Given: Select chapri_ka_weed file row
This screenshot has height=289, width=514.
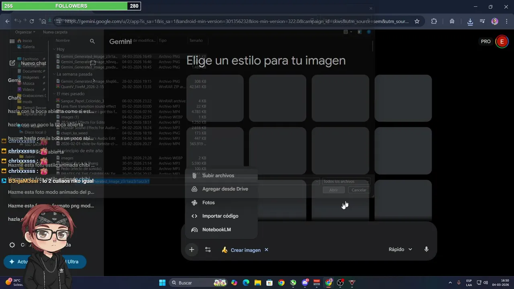Looking at the screenshot, I should (x=131, y=133).
